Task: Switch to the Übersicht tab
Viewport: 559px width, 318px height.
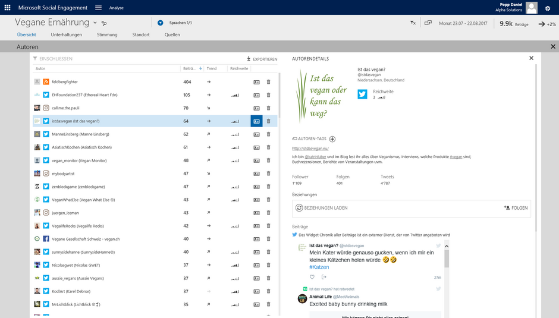Action: [26, 34]
